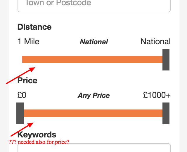187x152 pixels.
Task: Focus the Keywords text input box
Action: [x=94, y=148]
